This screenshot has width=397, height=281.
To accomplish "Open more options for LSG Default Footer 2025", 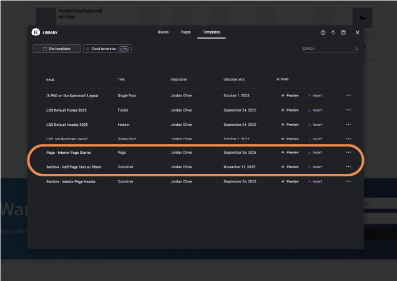I will (x=348, y=110).
